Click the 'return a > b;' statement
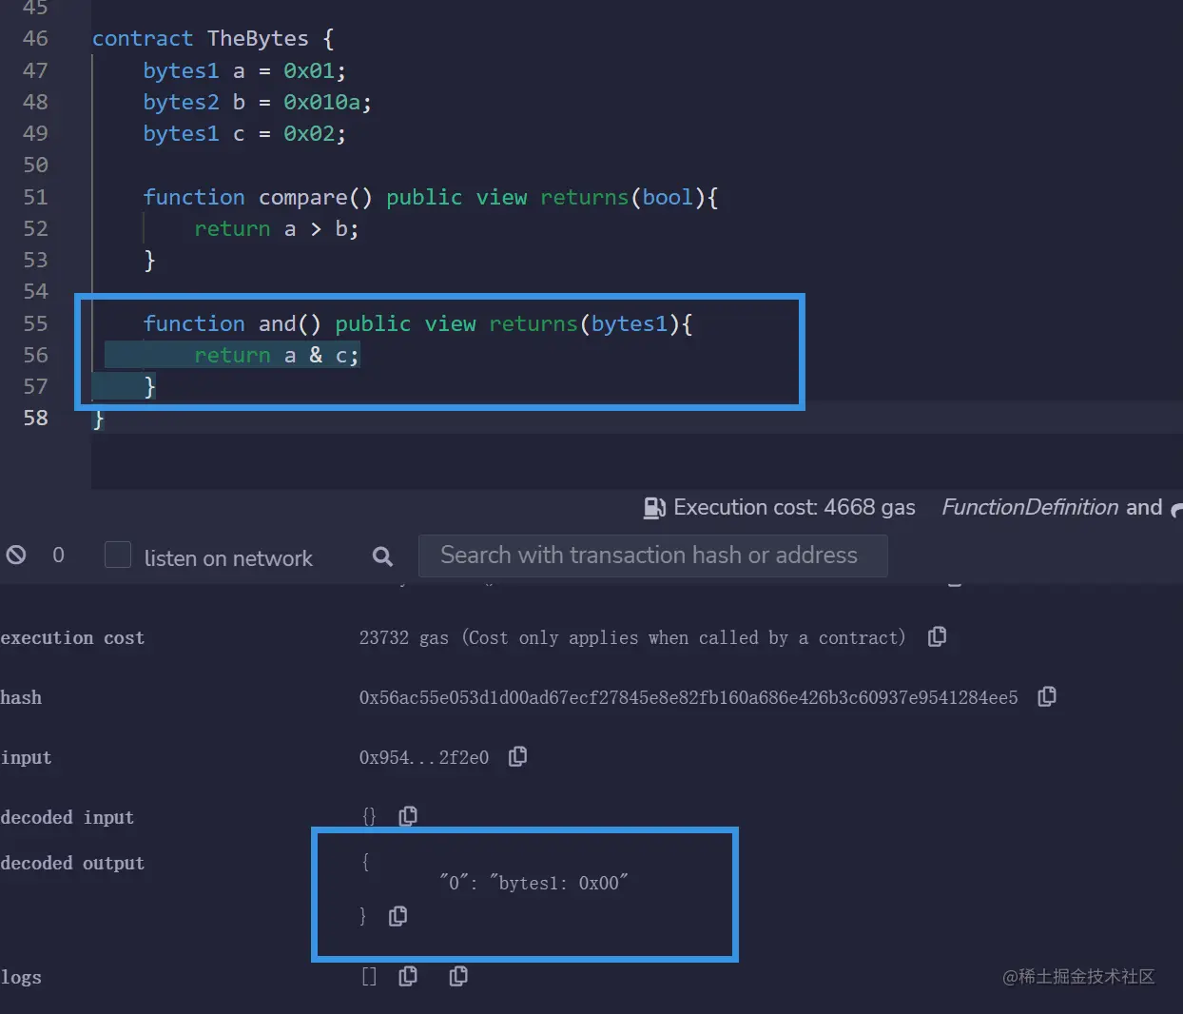The height and width of the screenshot is (1014, 1183). tap(276, 228)
